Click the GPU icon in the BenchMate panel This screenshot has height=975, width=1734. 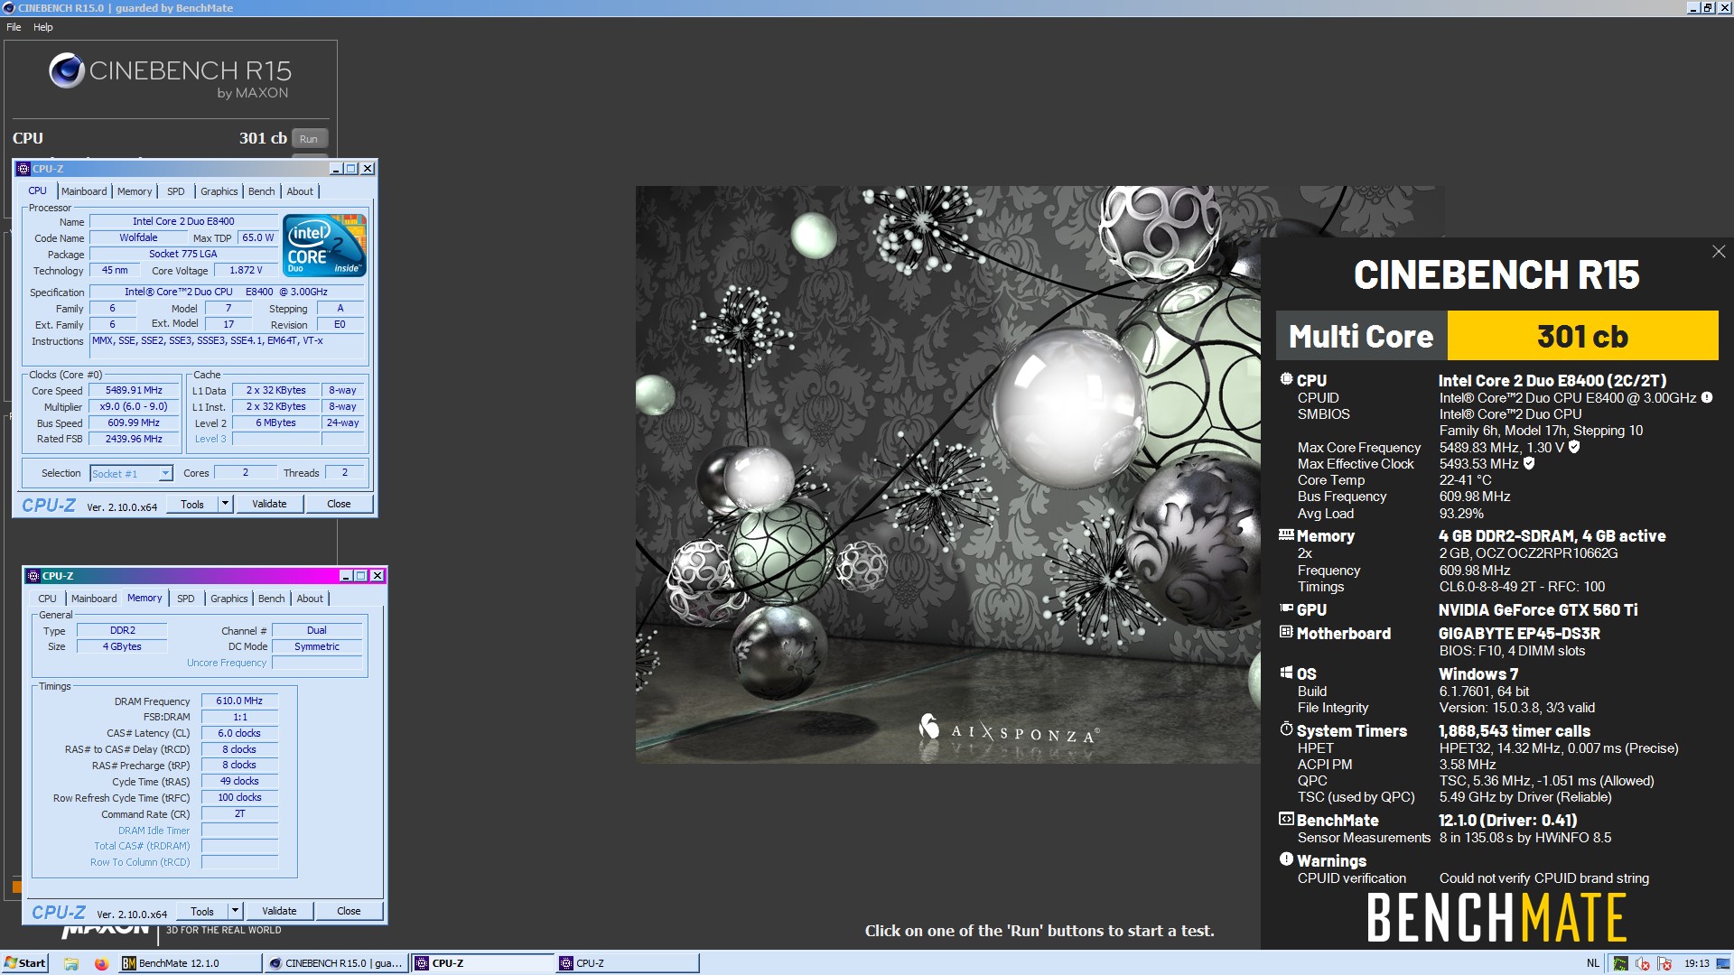point(1286,609)
